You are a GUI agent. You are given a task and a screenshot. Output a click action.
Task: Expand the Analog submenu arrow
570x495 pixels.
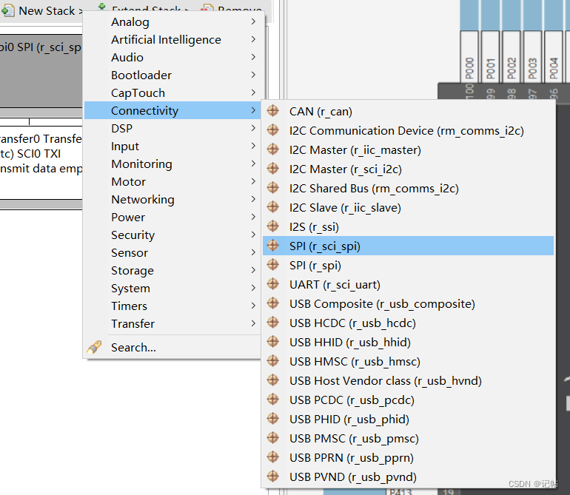(x=253, y=21)
